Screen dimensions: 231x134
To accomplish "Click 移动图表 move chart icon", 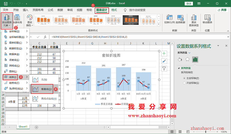I will pos(207,19).
